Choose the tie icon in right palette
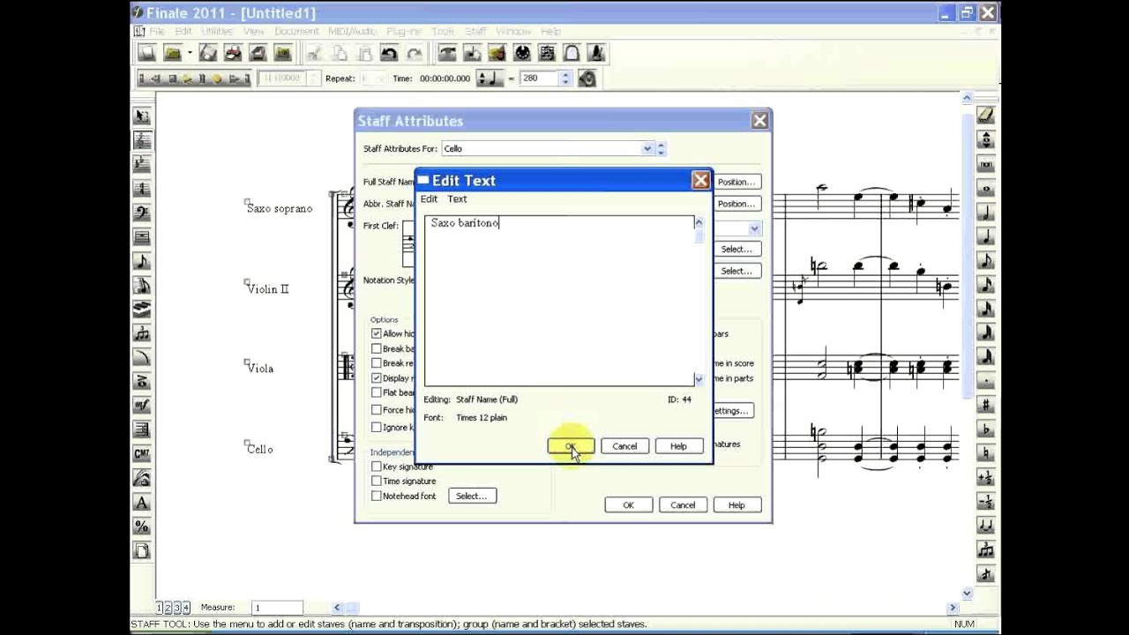Image resolution: width=1129 pixels, height=635 pixels. tap(986, 526)
